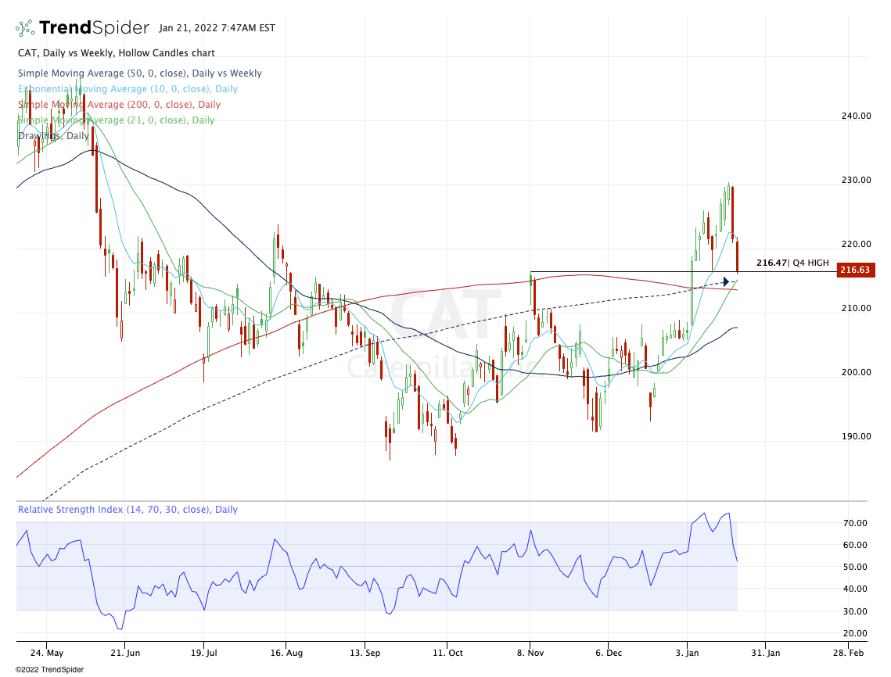Click the RSI 50.00 level label

point(855,567)
